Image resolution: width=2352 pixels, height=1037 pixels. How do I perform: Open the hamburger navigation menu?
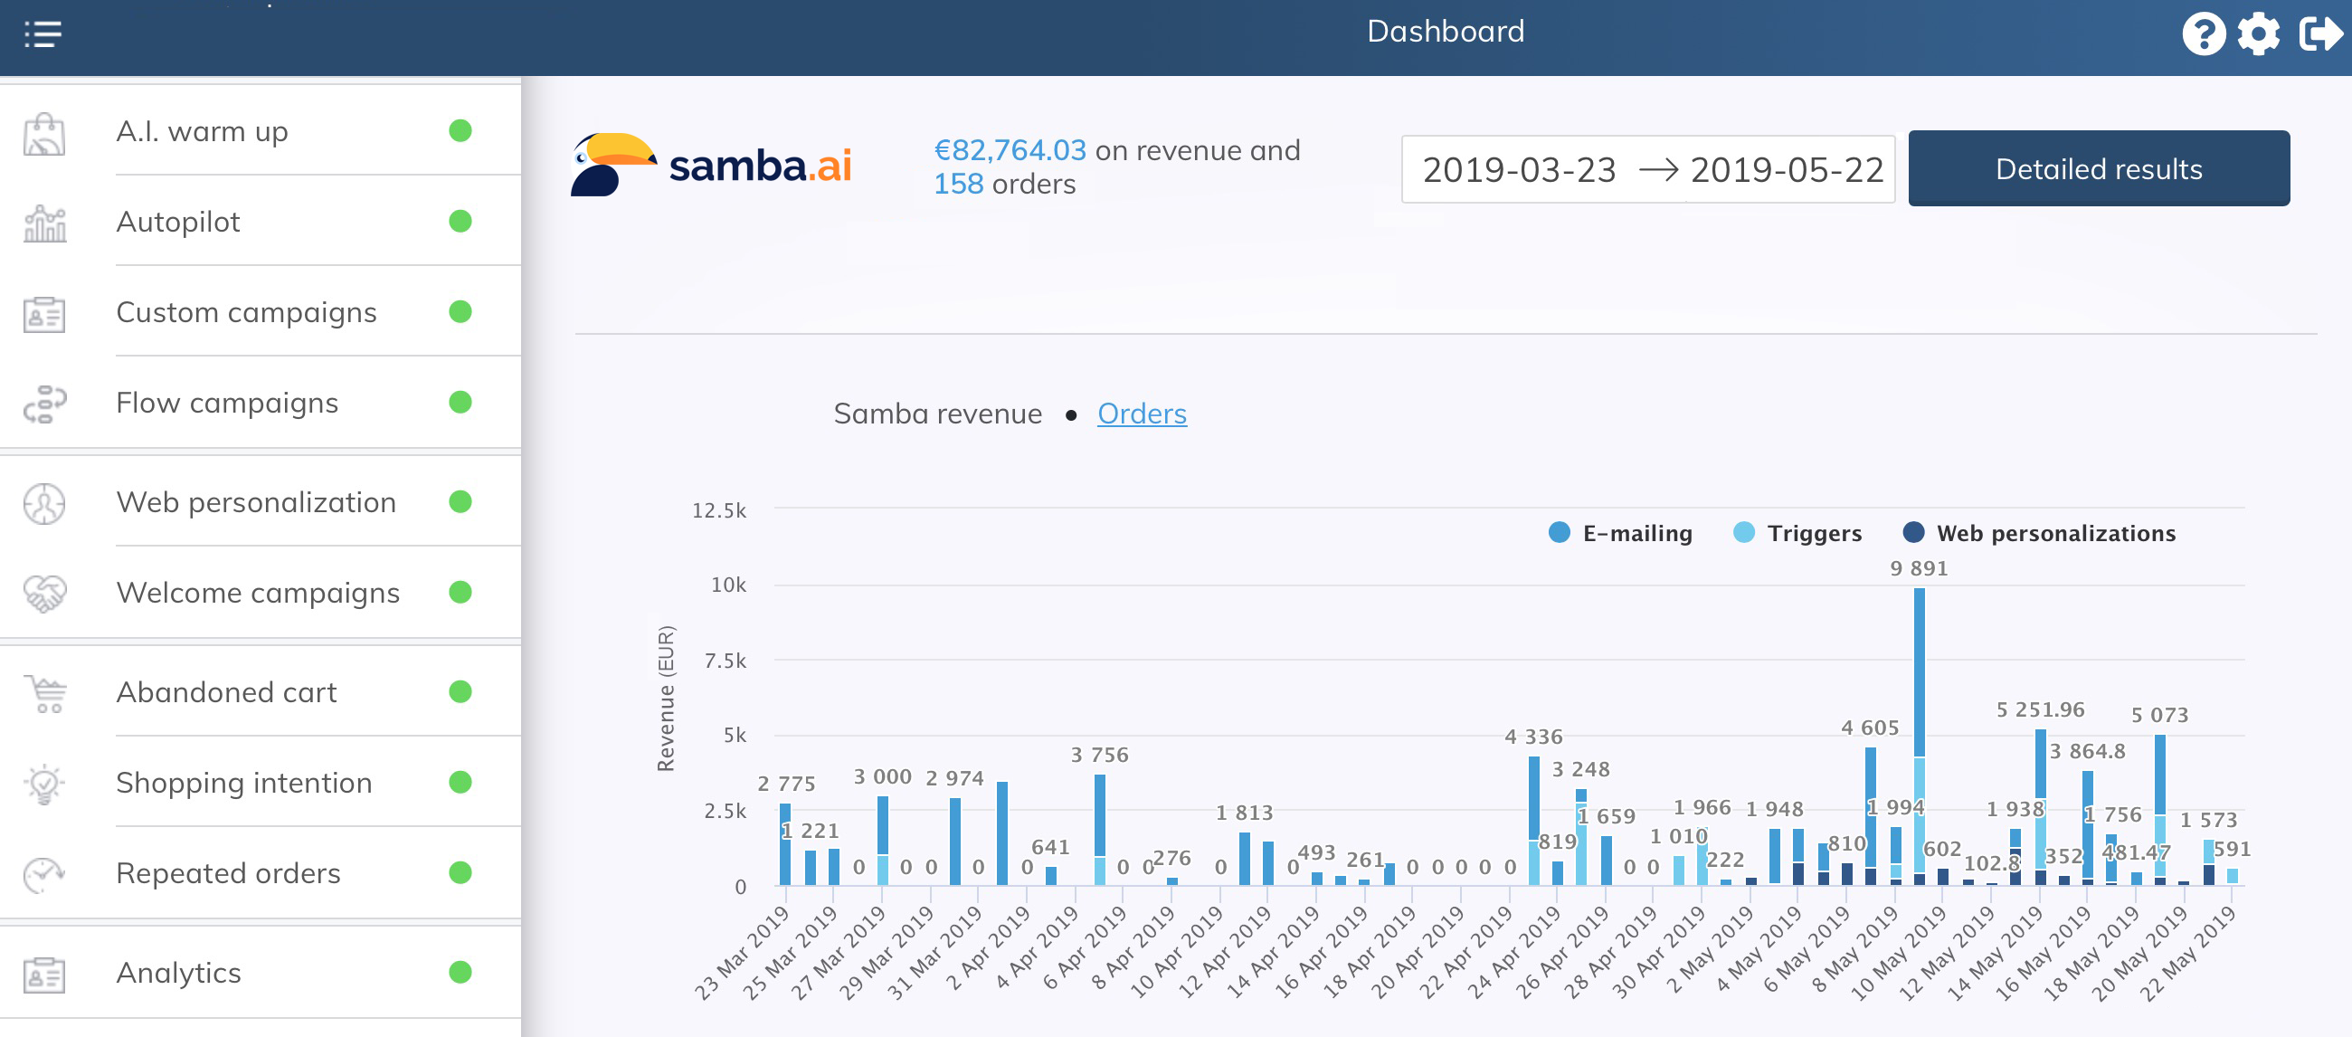pos(41,34)
